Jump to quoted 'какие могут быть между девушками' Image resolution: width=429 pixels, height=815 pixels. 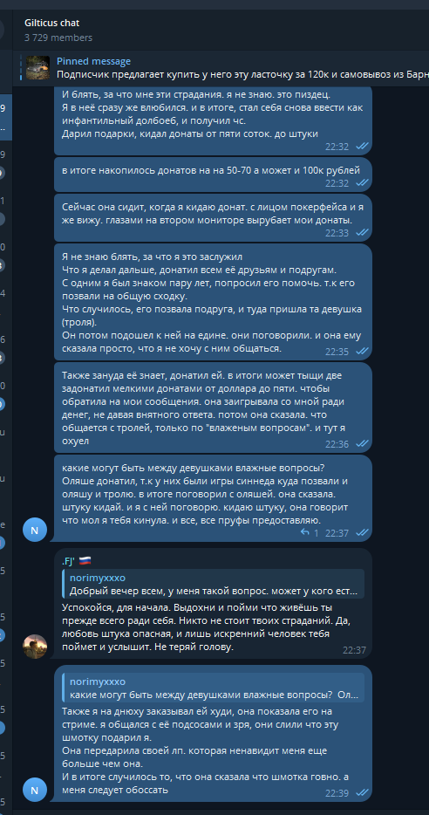pyautogui.click(x=213, y=688)
